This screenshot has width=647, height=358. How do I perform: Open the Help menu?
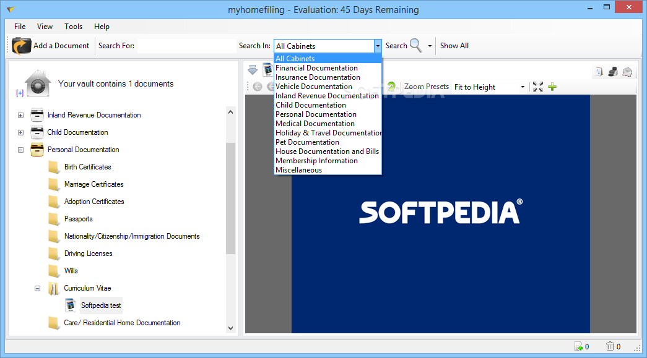102,27
